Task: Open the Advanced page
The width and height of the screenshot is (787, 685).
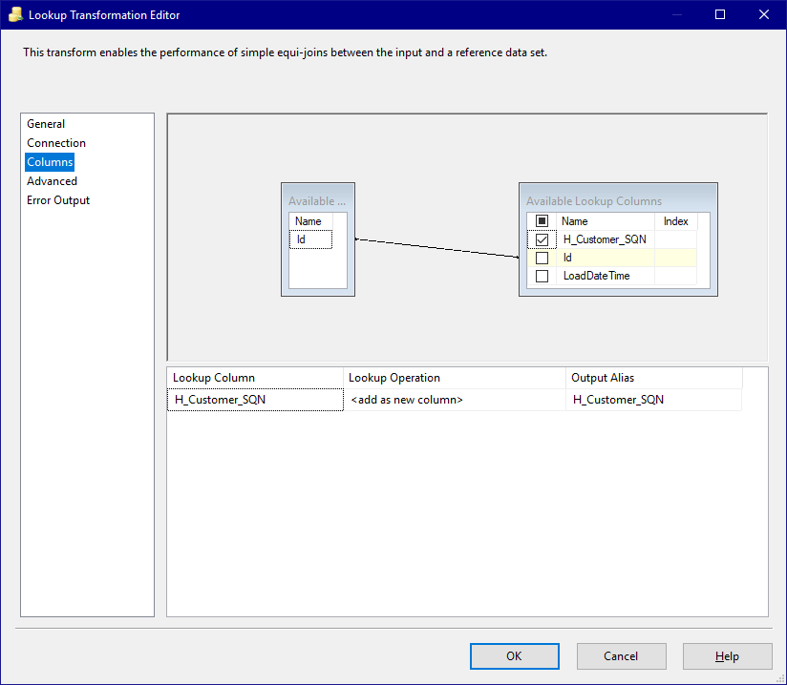Action: [x=52, y=181]
